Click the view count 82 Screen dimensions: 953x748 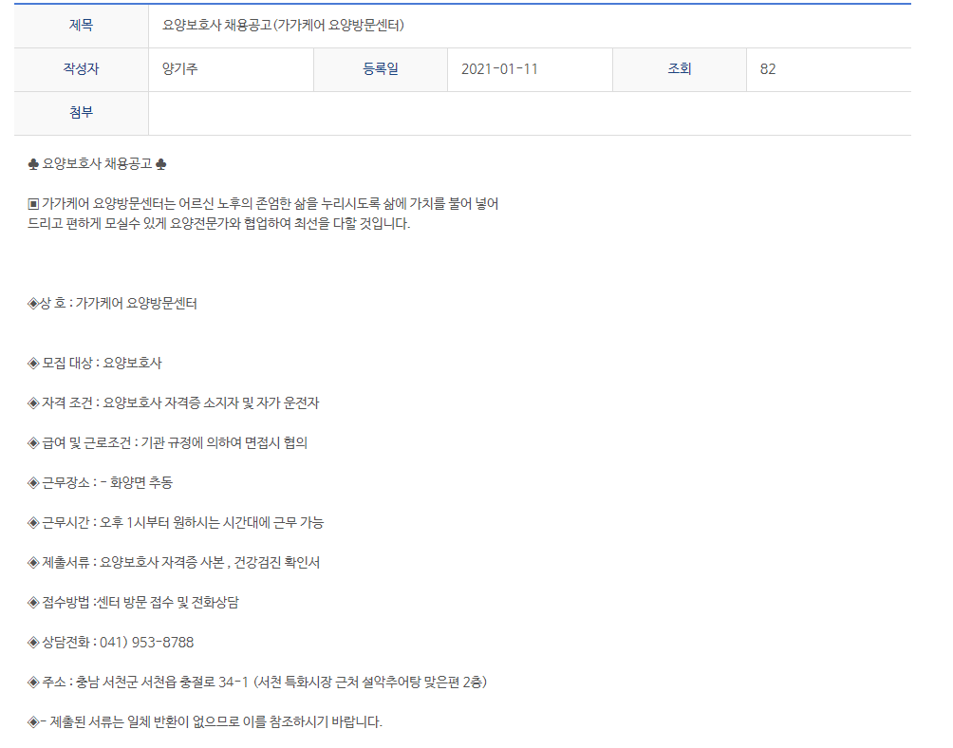tap(768, 69)
